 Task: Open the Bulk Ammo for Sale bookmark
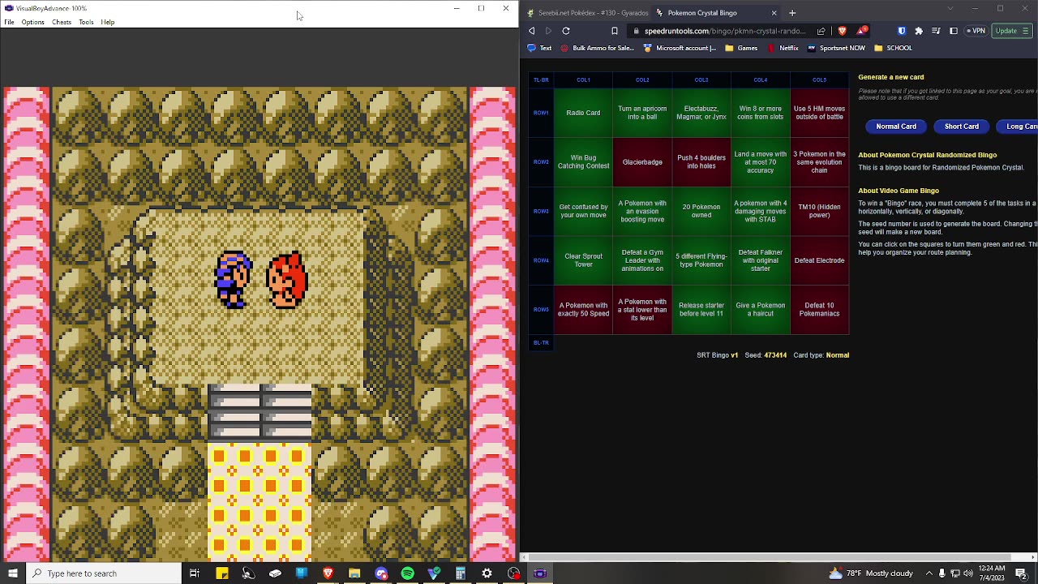pyautogui.click(x=598, y=48)
